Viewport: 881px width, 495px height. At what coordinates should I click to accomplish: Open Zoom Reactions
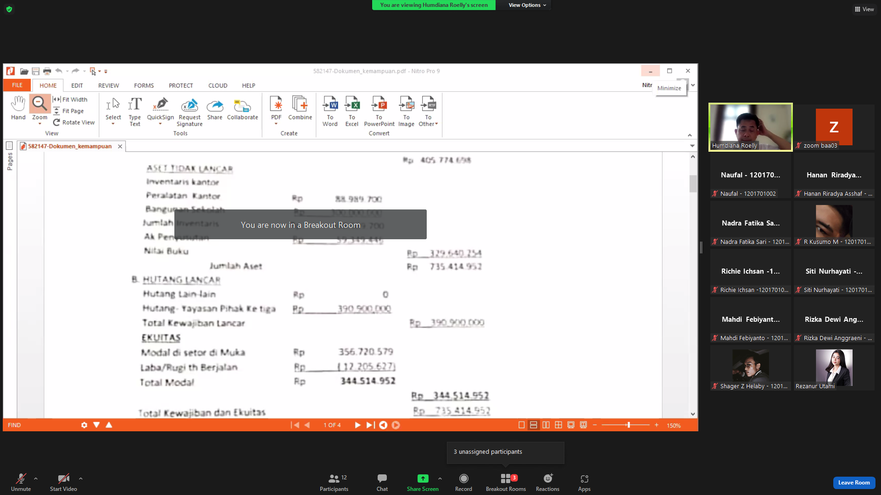[547, 483]
